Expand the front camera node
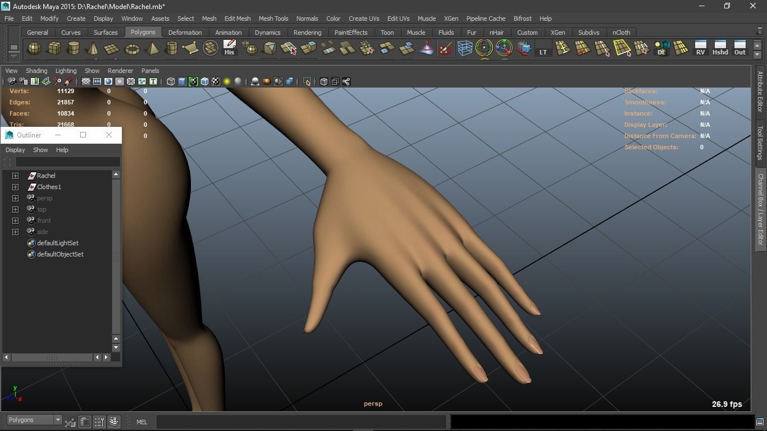The height and width of the screenshot is (431, 767). pyautogui.click(x=16, y=221)
